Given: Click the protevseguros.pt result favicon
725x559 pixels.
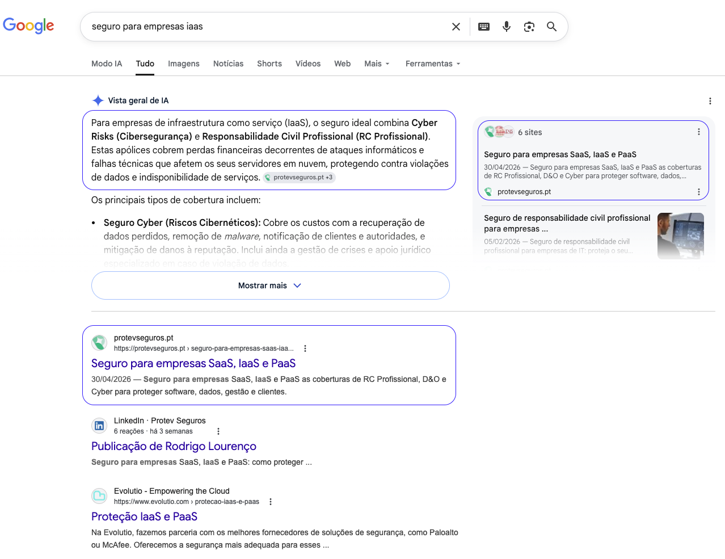Looking at the screenshot, I should (99, 343).
